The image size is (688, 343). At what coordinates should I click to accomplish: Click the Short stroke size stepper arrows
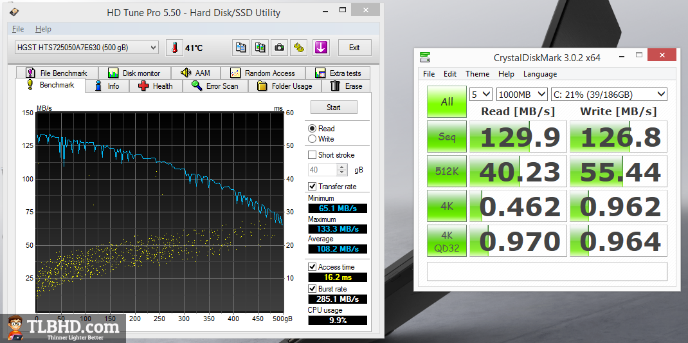(x=342, y=169)
